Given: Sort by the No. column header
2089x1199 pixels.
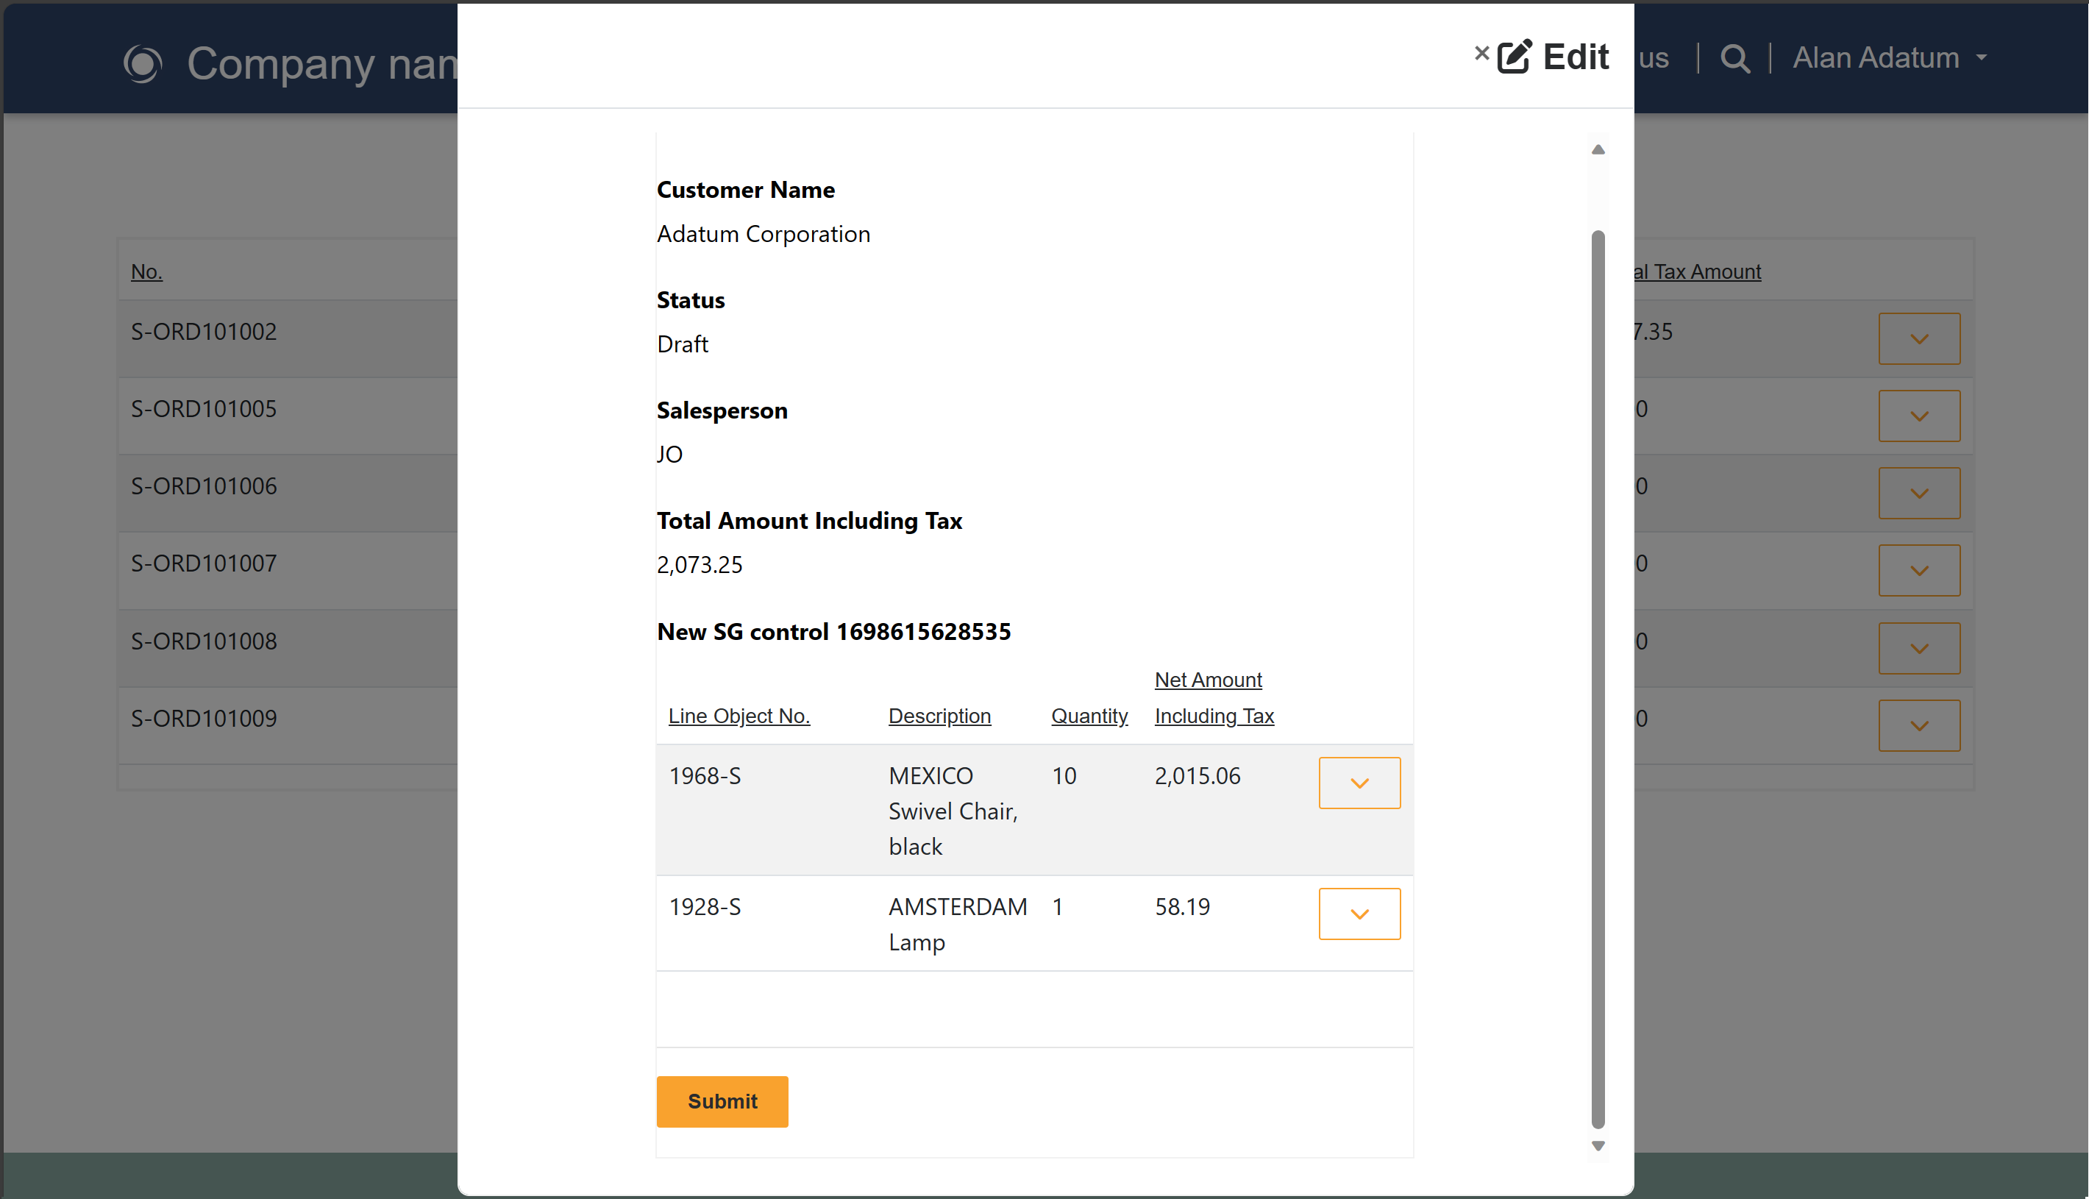Looking at the screenshot, I should click(x=146, y=271).
